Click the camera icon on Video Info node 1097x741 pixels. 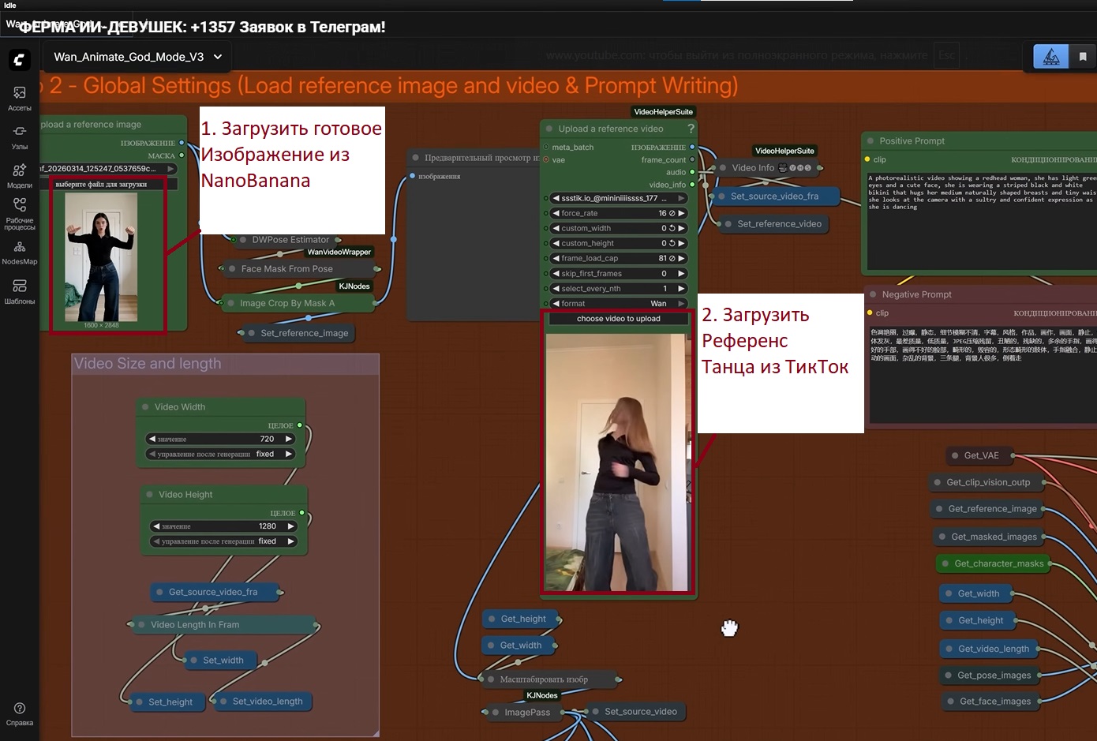tap(783, 168)
